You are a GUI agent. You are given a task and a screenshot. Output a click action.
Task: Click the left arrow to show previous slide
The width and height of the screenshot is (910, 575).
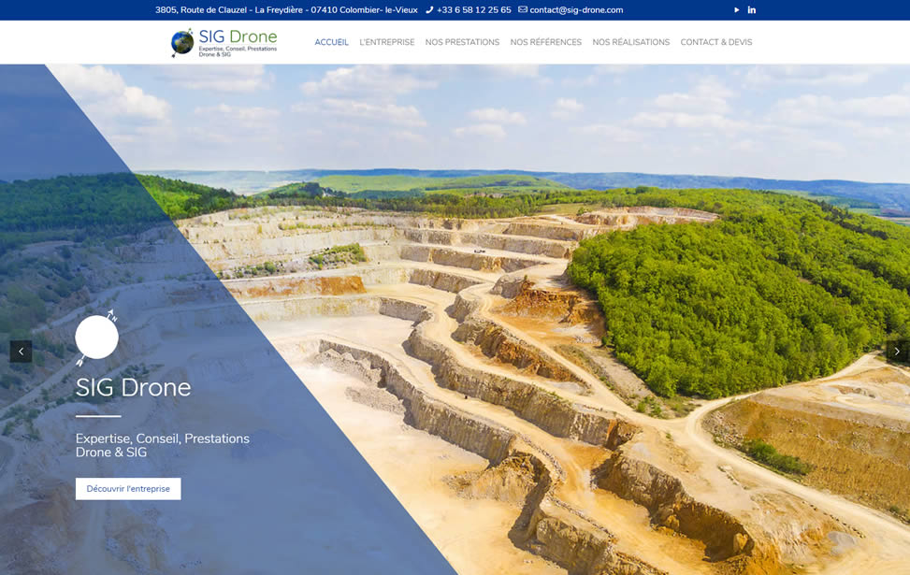coord(21,351)
